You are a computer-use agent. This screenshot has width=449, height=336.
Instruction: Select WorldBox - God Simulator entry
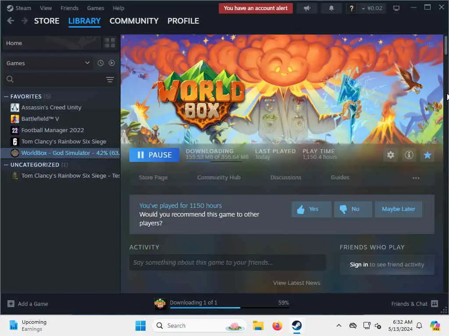[x=60, y=153]
